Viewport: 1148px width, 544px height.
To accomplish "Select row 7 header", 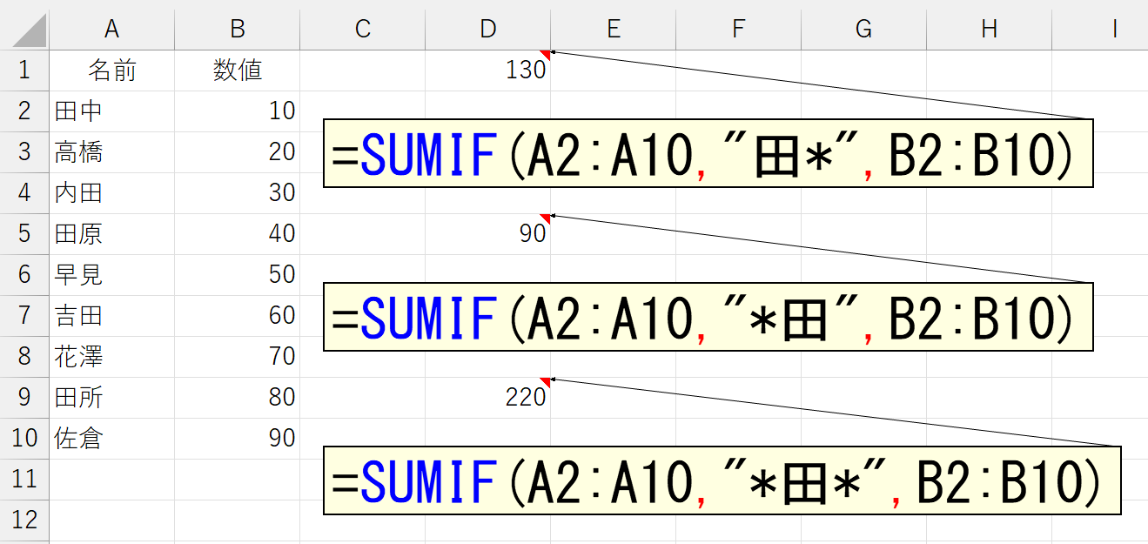I will tap(24, 316).
